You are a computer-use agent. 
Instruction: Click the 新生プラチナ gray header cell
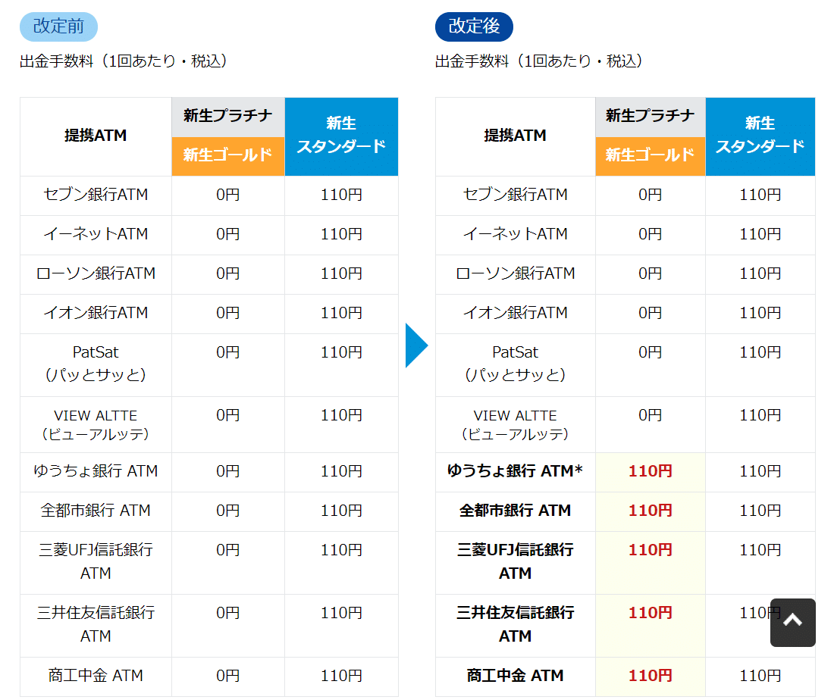227,115
